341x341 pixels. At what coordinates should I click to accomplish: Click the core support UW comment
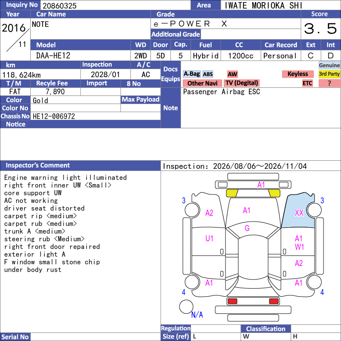click(33, 193)
